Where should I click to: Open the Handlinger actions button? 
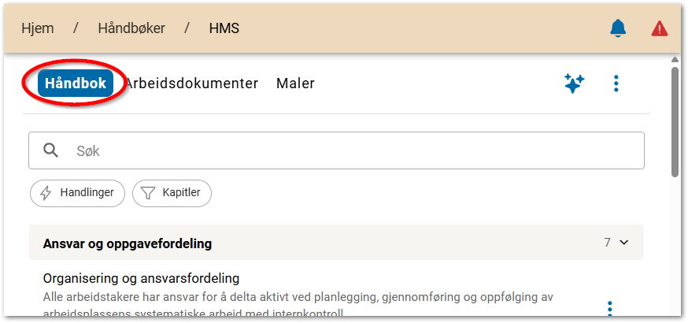point(77,192)
